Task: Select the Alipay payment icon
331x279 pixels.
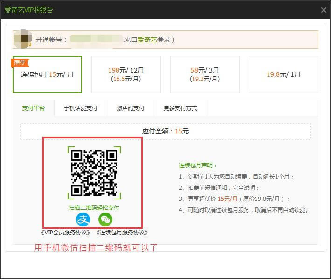Action: pyautogui.click(x=83, y=219)
